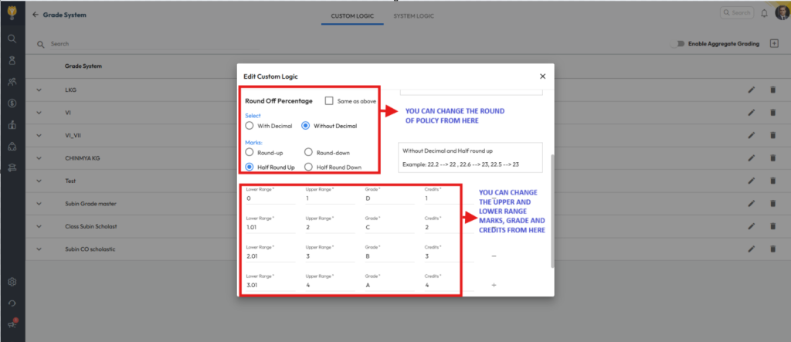
Task: Close the Edit Custom Logic dialog
Action: pyautogui.click(x=542, y=76)
